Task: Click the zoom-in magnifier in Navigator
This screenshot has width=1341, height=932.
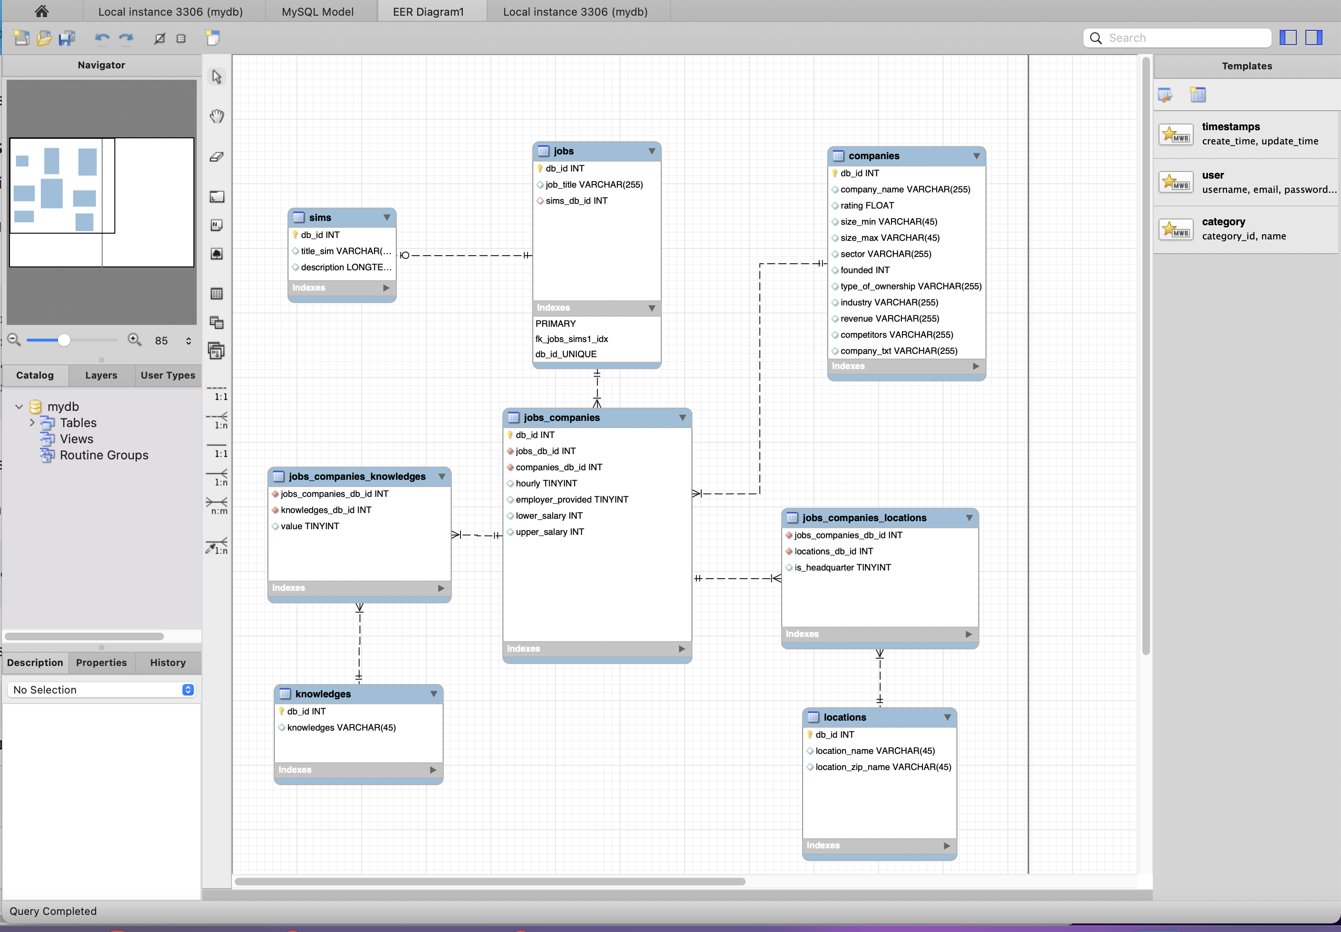Action: click(135, 340)
